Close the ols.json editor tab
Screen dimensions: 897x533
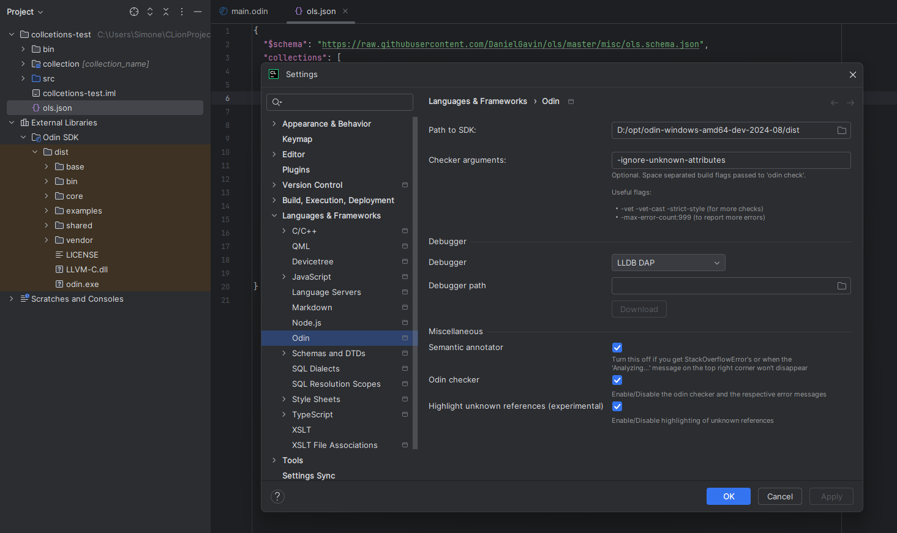point(345,11)
